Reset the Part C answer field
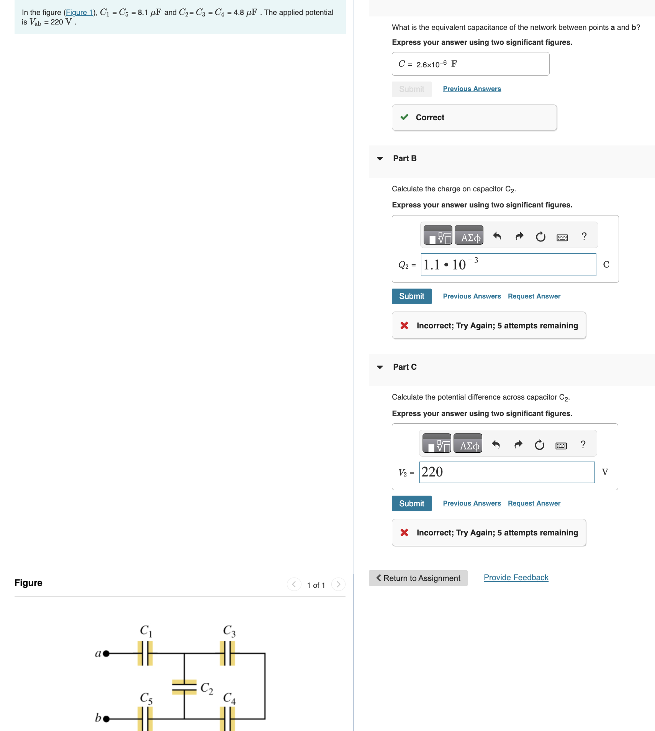 pos(539,444)
